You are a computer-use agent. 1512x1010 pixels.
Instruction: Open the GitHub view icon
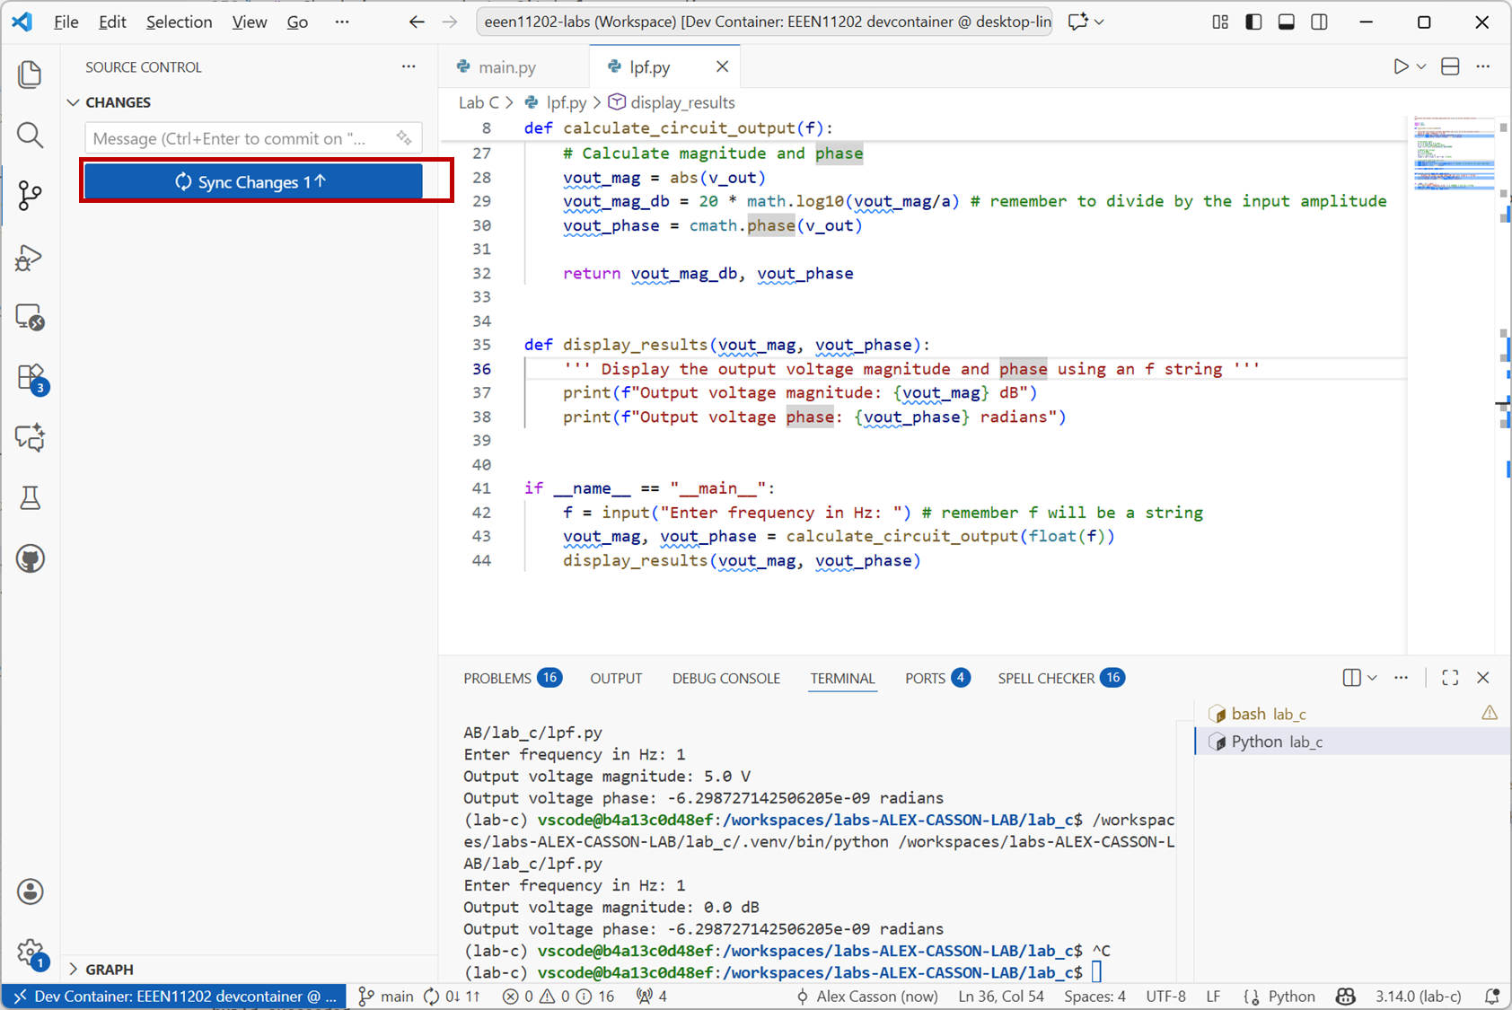[30, 558]
